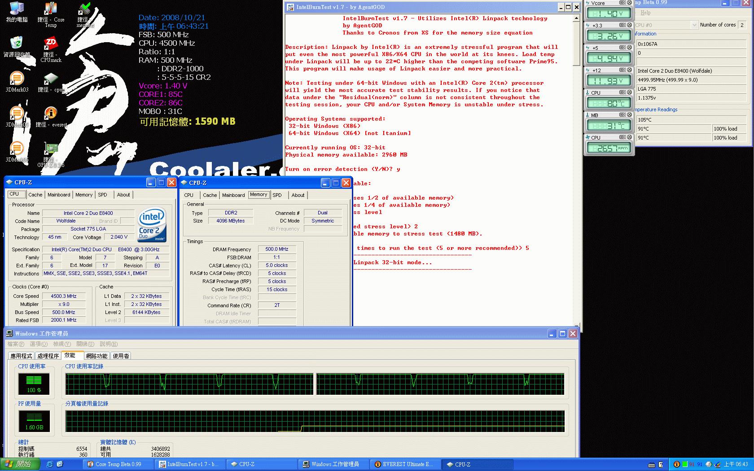Viewport: 754px width, 471px height.
Task: Click the taskbar clock showing 上午 06:43
Action: 736,464
